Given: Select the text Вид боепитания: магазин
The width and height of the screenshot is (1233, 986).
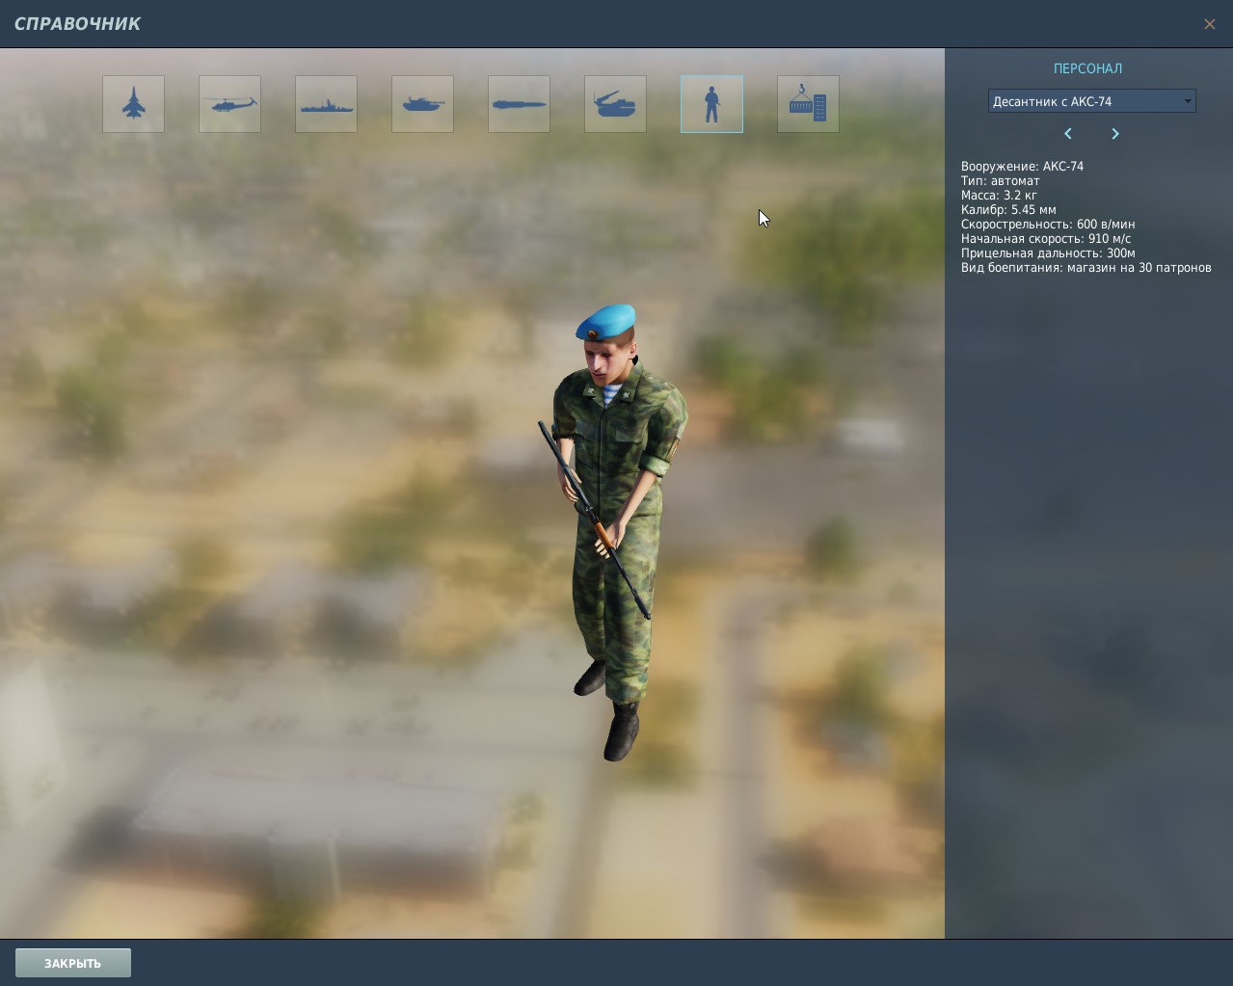Looking at the screenshot, I should [x=1037, y=267].
